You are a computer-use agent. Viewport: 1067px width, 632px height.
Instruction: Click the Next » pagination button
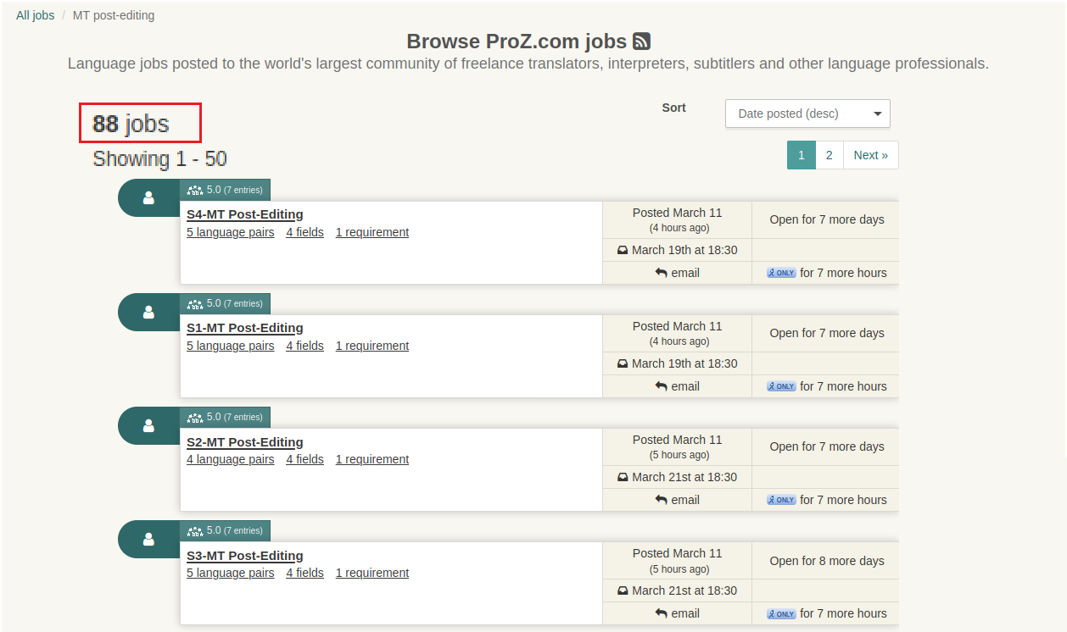(871, 155)
